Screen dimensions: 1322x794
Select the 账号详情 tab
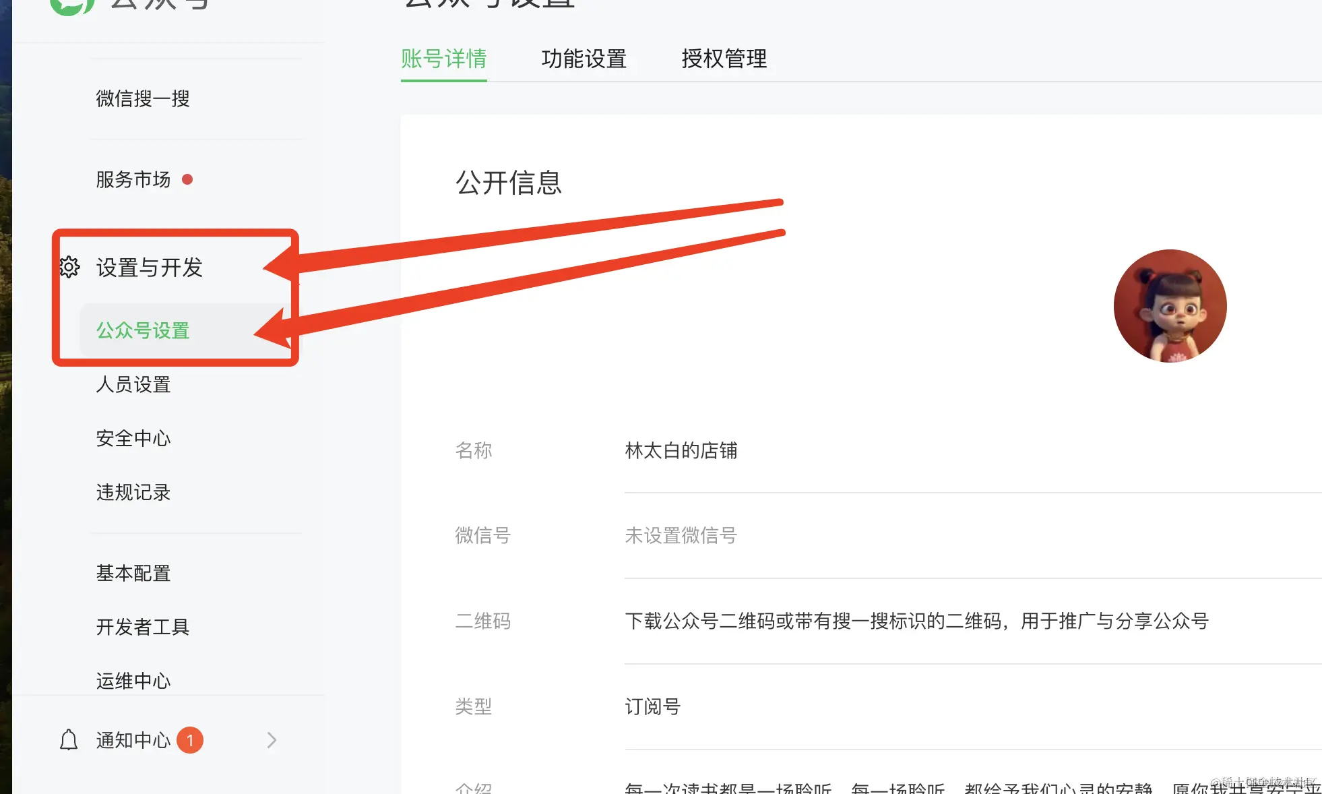point(444,59)
